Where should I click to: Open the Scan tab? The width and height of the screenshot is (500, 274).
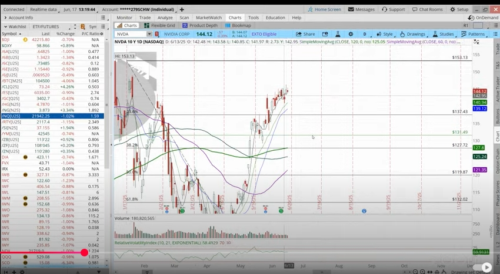pos(184,18)
